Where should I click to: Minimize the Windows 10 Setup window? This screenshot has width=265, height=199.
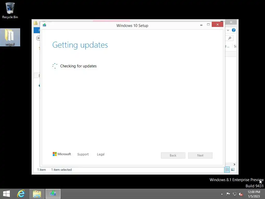tap(201, 25)
